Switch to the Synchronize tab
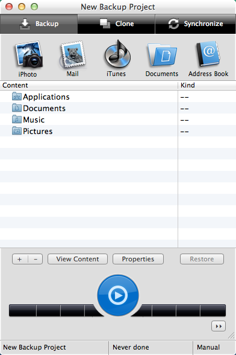Image resolution: width=236 pixels, height=355 pixels. (x=196, y=24)
